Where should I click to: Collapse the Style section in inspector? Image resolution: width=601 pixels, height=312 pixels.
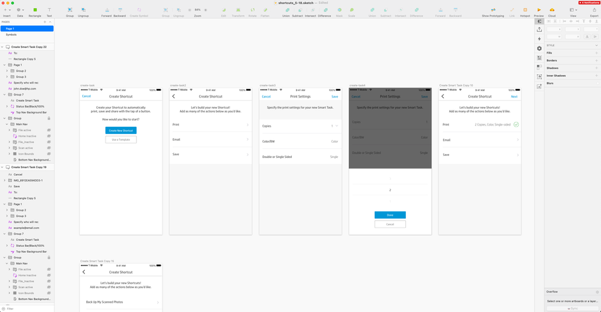[x=596, y=45]
